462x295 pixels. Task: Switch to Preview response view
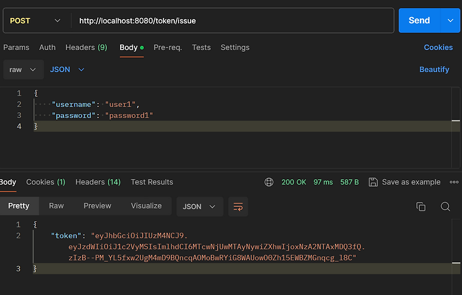[x=97, y=206]
